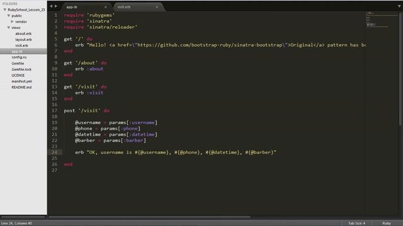
Task: Click the end keyword on line 26
Action: (68, 164)
